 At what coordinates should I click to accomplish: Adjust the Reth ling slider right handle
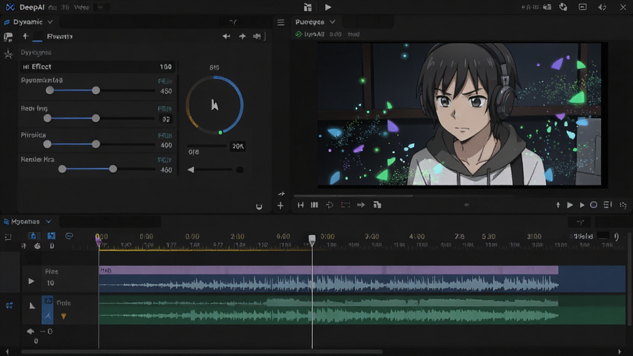tap(95, 118)
